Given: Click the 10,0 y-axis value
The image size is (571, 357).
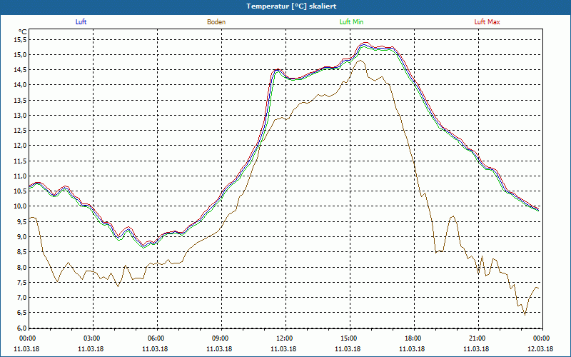Looking at the screenshot, I should point(19,206).
